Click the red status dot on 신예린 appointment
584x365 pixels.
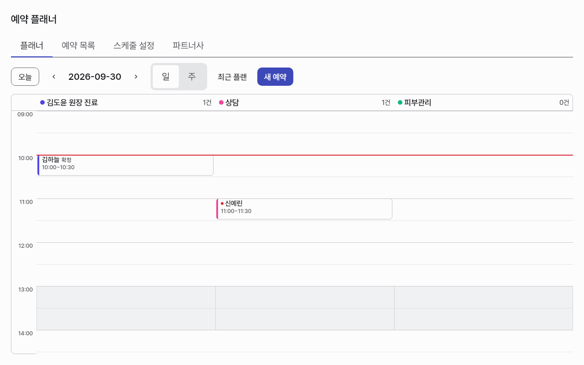(x=222, y=203)
